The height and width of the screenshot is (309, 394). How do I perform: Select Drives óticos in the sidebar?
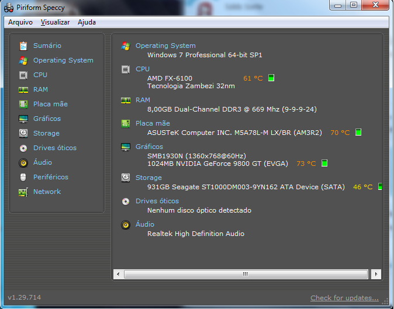55,148
